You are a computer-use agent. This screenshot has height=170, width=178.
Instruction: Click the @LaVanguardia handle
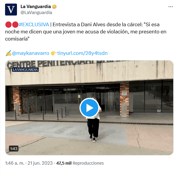tap(36, 13)
